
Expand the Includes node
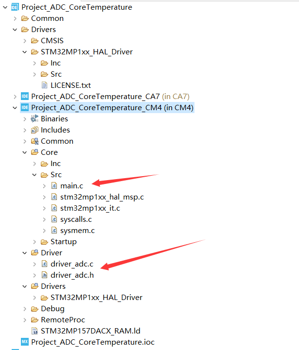pyautogui.click(x=25, y=130)
